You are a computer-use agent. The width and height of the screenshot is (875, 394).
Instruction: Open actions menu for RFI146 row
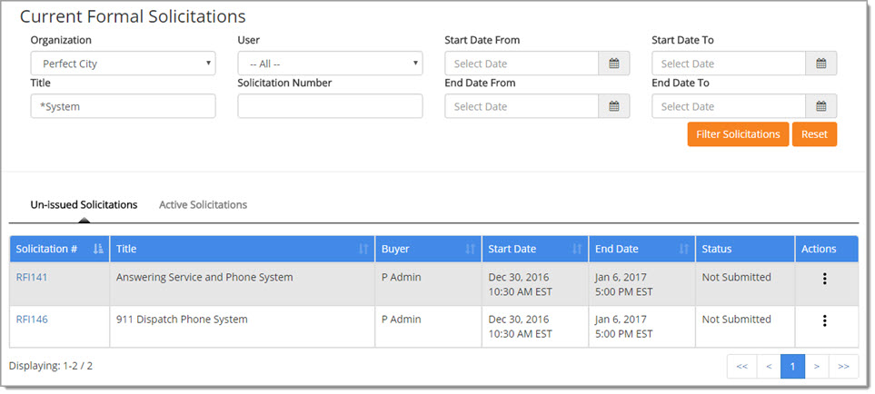(824, 320)
